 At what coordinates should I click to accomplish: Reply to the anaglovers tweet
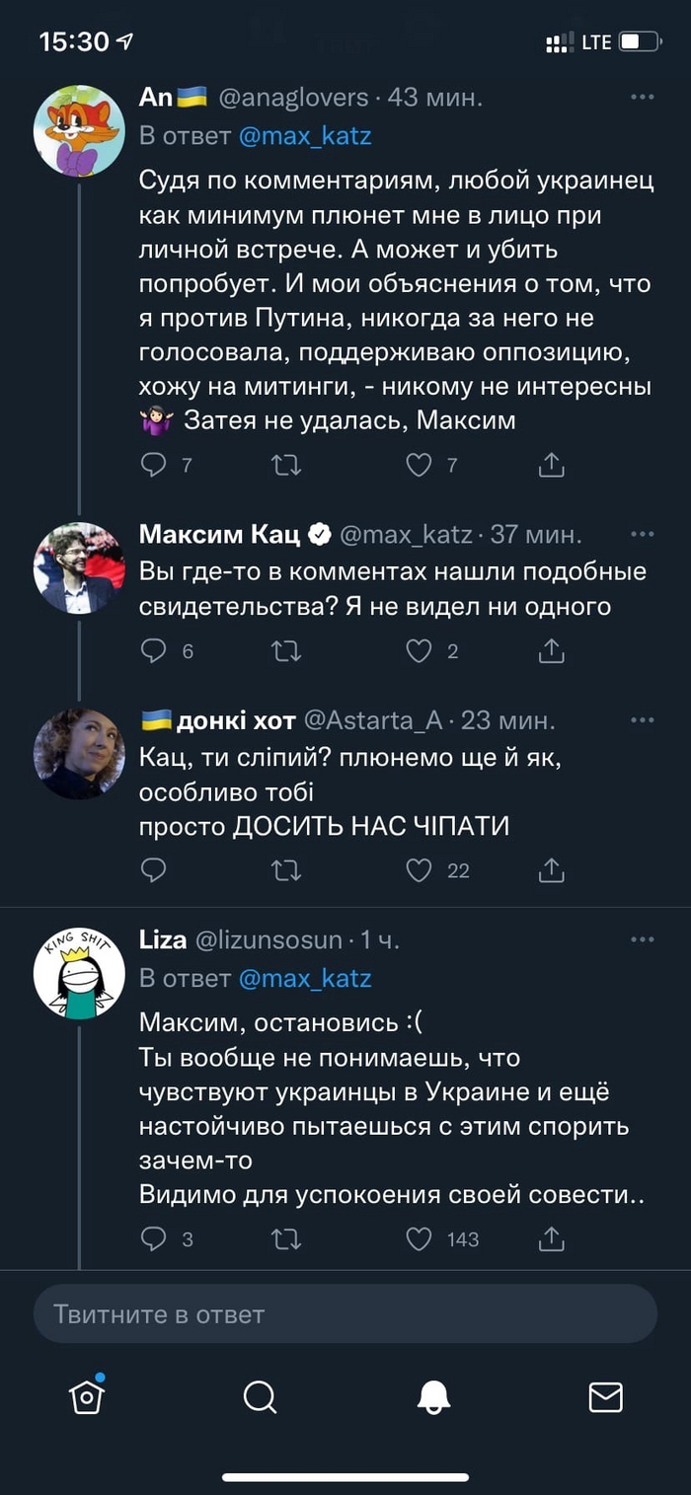point(153,464)
